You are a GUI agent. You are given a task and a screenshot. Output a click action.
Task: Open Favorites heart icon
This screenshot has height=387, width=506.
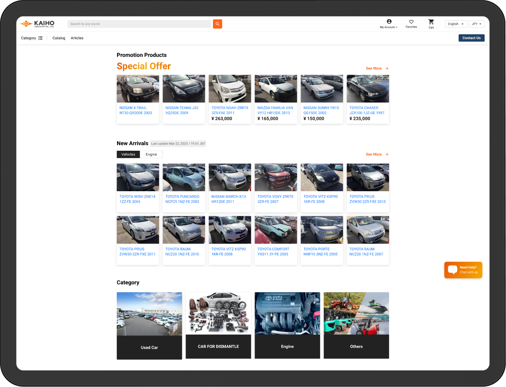(411, 22)
